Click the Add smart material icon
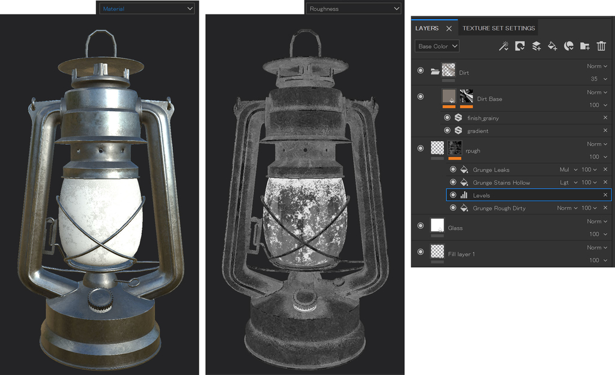The height and width of the screenshot is (375, 615). point(569,46)
